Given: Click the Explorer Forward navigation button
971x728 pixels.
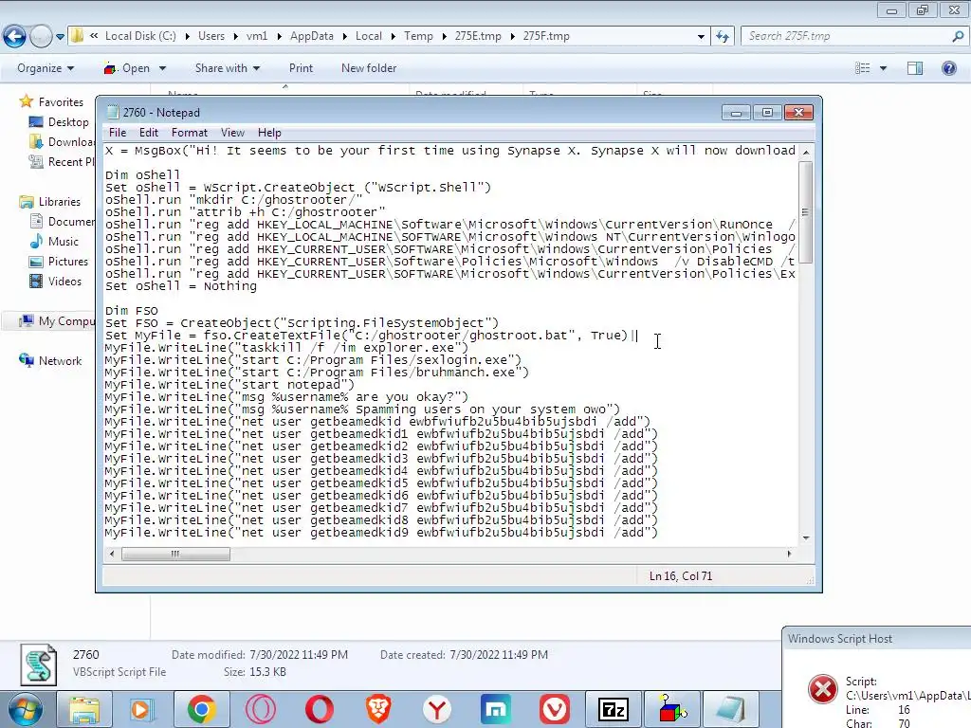Looking at the screenshot, I should [x=41, y=37].
